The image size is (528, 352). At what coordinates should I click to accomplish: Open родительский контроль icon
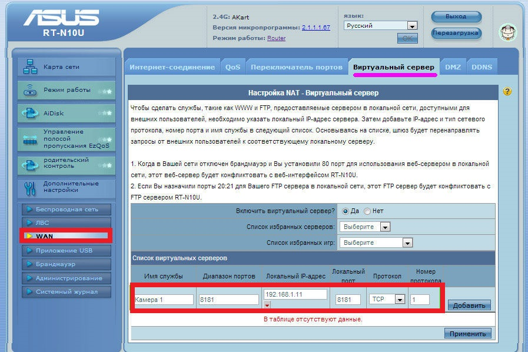pyautogui.click(x=30, y=165)
